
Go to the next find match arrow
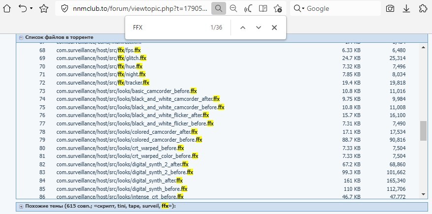tap(259, 28)
